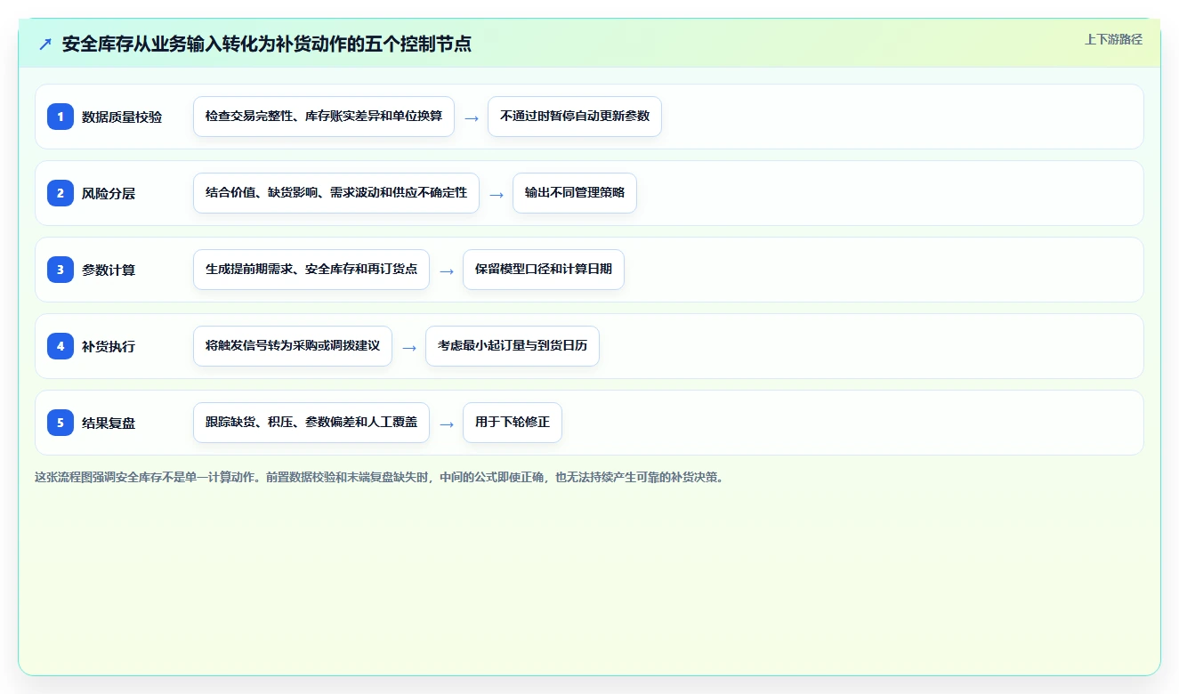Click the arrow in the 风险分层 row
This screenshot has width=1179, height=694.
(x=497, y=194)
